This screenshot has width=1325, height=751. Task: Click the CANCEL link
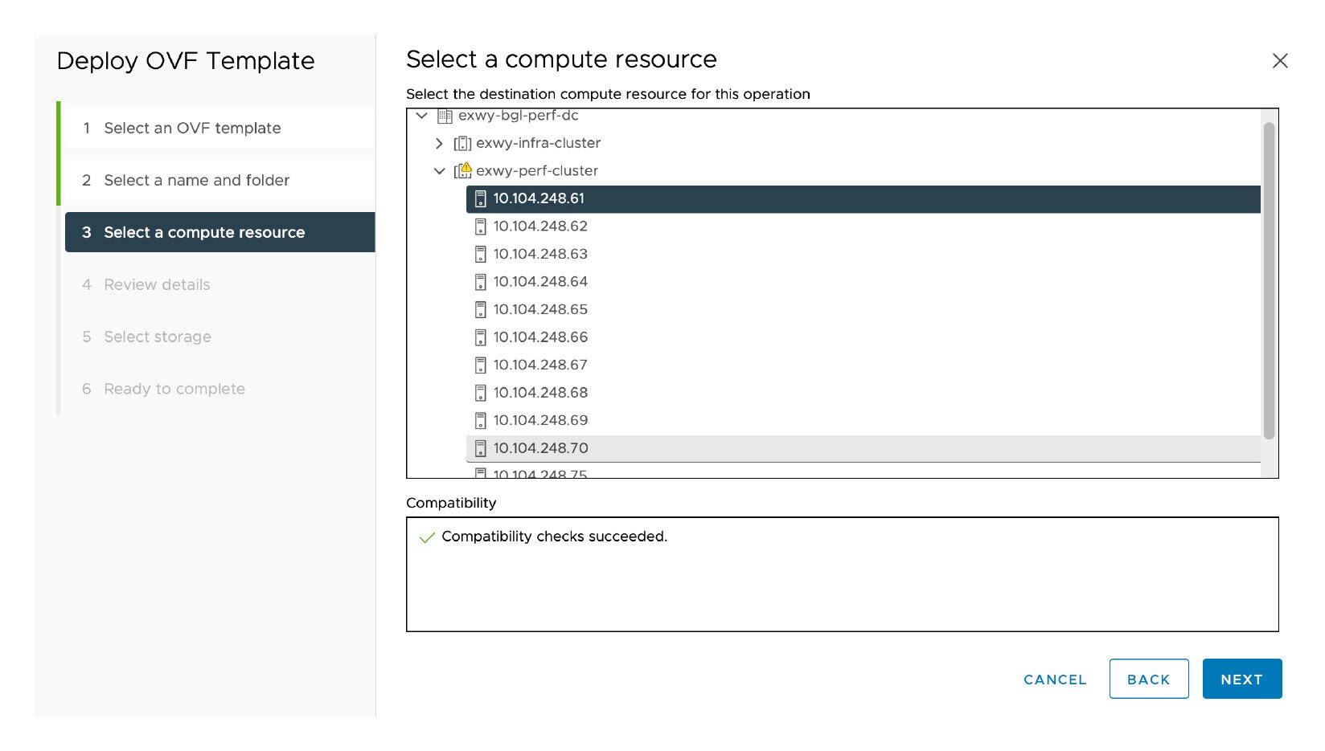coord(1055,680)
